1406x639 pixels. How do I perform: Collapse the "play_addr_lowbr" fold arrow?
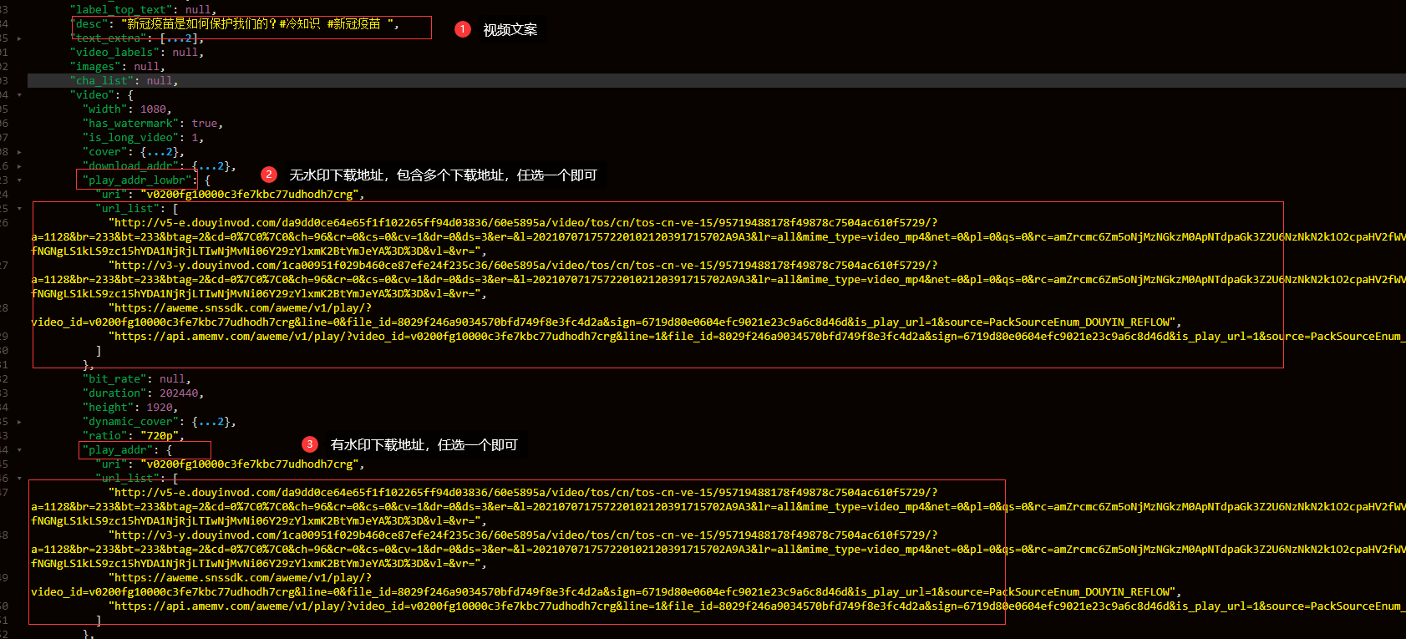[19, 180]
